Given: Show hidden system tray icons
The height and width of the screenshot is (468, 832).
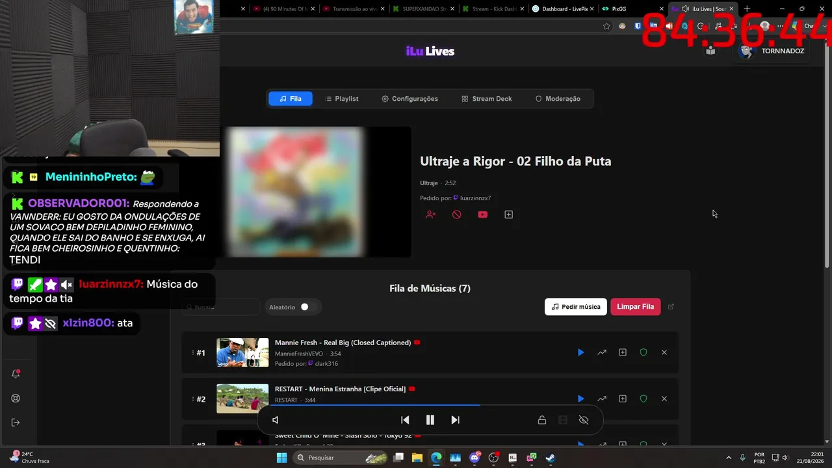Looking at the screenshot, I should [x=728, y=458].
